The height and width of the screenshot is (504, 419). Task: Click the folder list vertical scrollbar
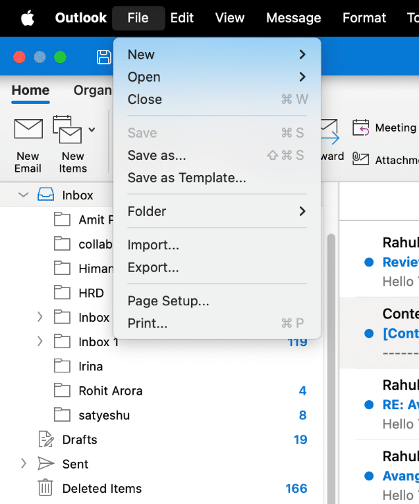pyautogui.click(x=331, y=368)
